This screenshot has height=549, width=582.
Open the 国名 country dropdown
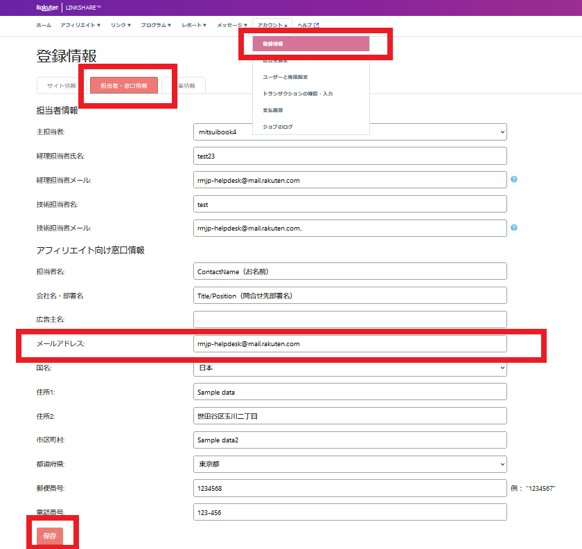point(350,368)
